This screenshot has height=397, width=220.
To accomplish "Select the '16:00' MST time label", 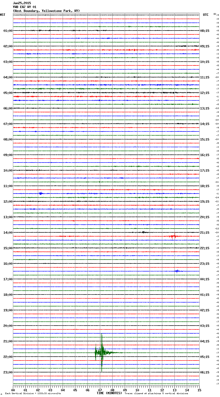I will 8,264.
